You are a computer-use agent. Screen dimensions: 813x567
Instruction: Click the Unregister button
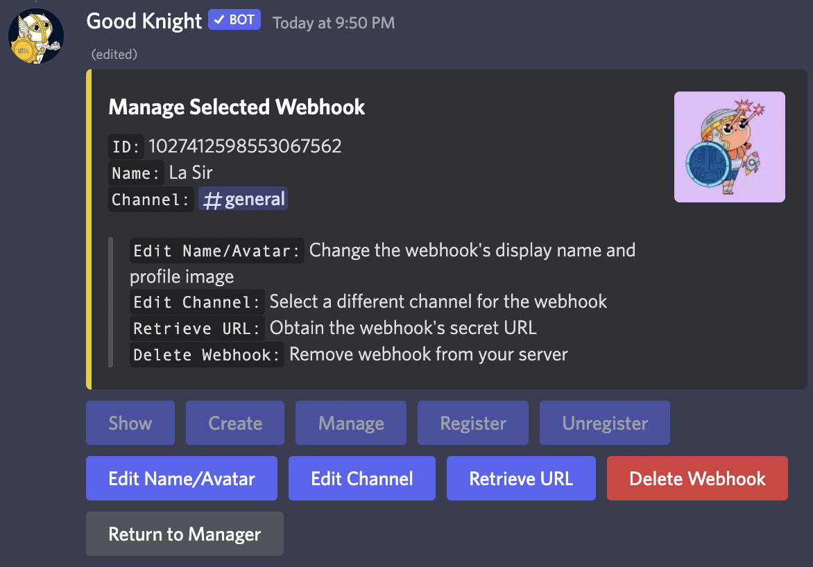point(605,423)
